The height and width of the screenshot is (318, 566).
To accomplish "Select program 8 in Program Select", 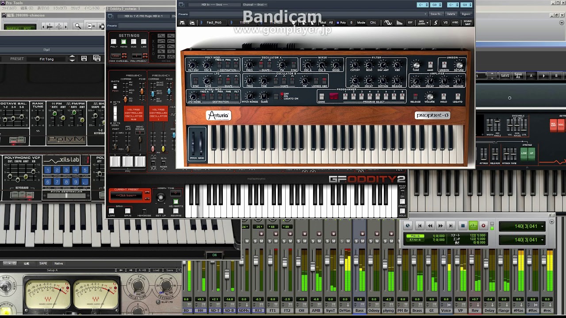I will click(x=402, y=96).
